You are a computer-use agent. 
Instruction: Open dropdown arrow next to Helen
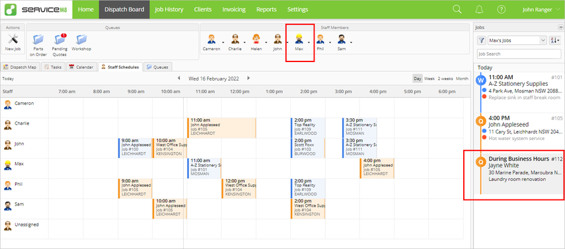pyautogui.click(x=266, y=42)
